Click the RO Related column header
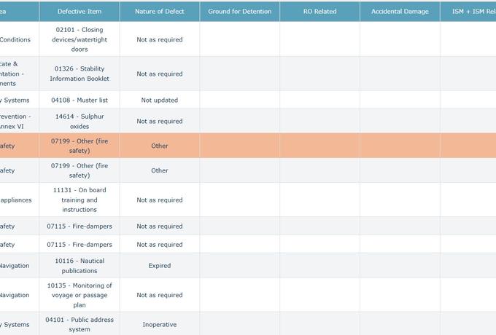 pos(319,12)
